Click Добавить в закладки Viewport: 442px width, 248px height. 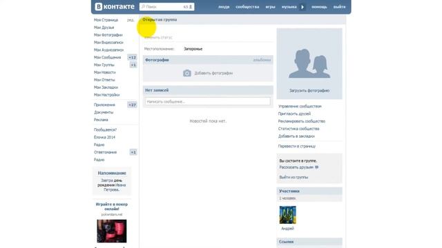[x=296, y=136]
